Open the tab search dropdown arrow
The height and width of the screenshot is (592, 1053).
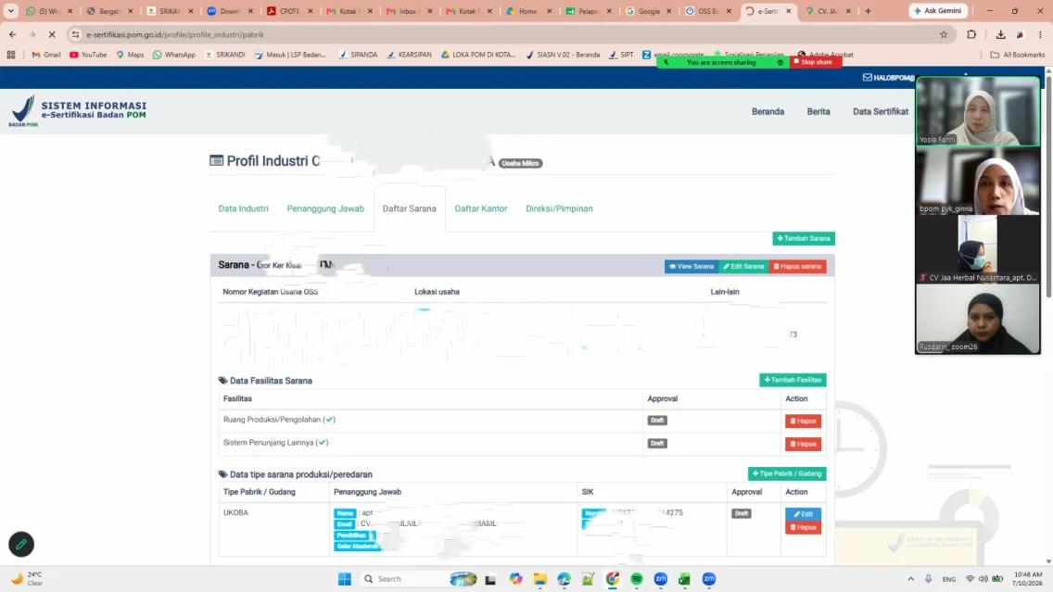(11, 11)
